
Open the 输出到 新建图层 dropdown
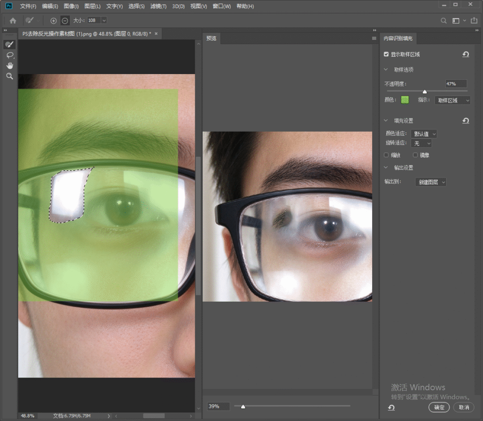[431, 182]
